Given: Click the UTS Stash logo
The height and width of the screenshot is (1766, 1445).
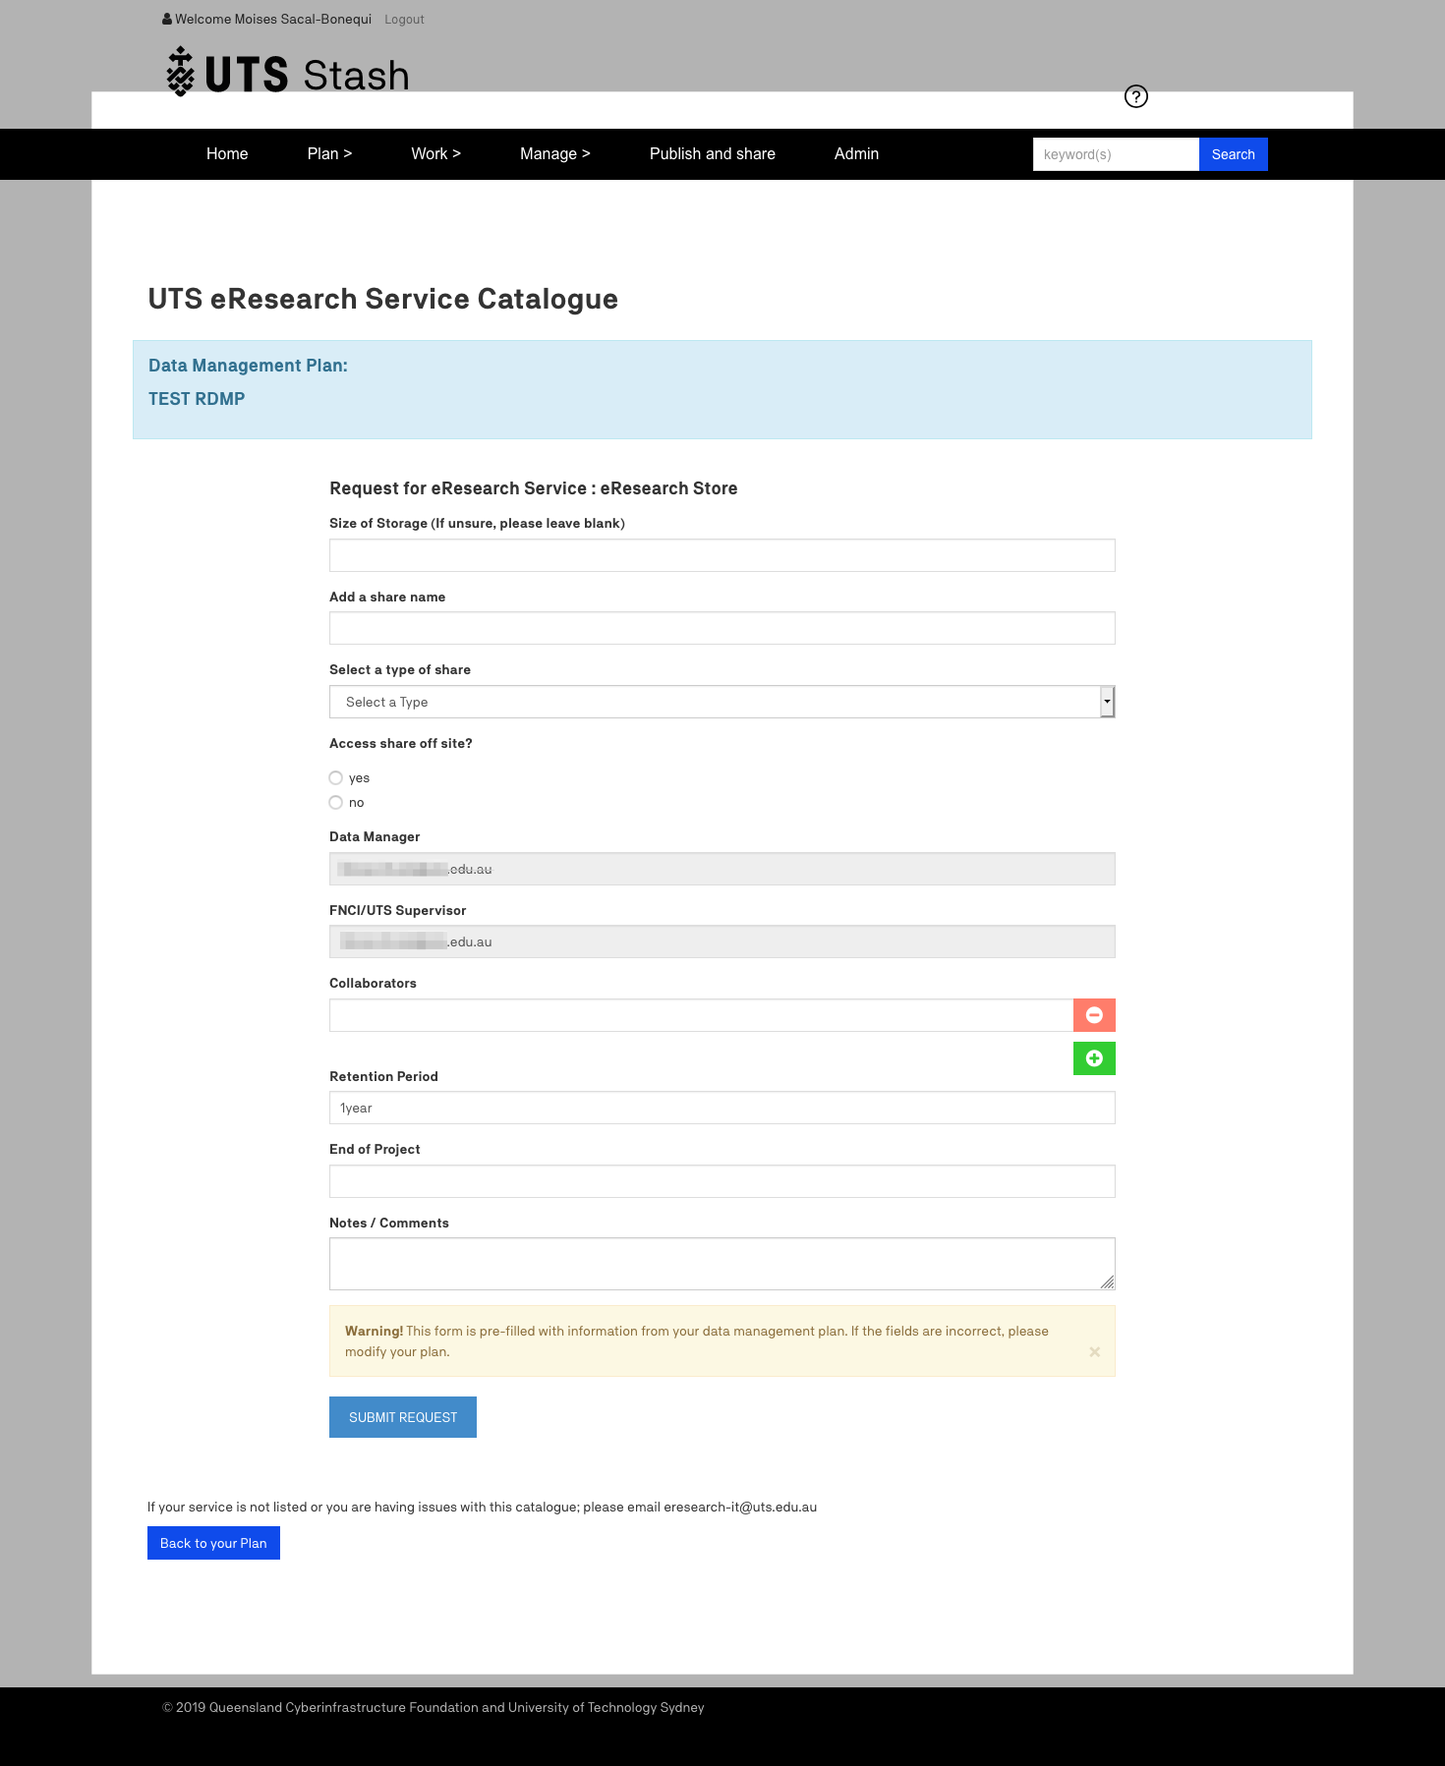Looking at the screenshot, I should [287, 73].
